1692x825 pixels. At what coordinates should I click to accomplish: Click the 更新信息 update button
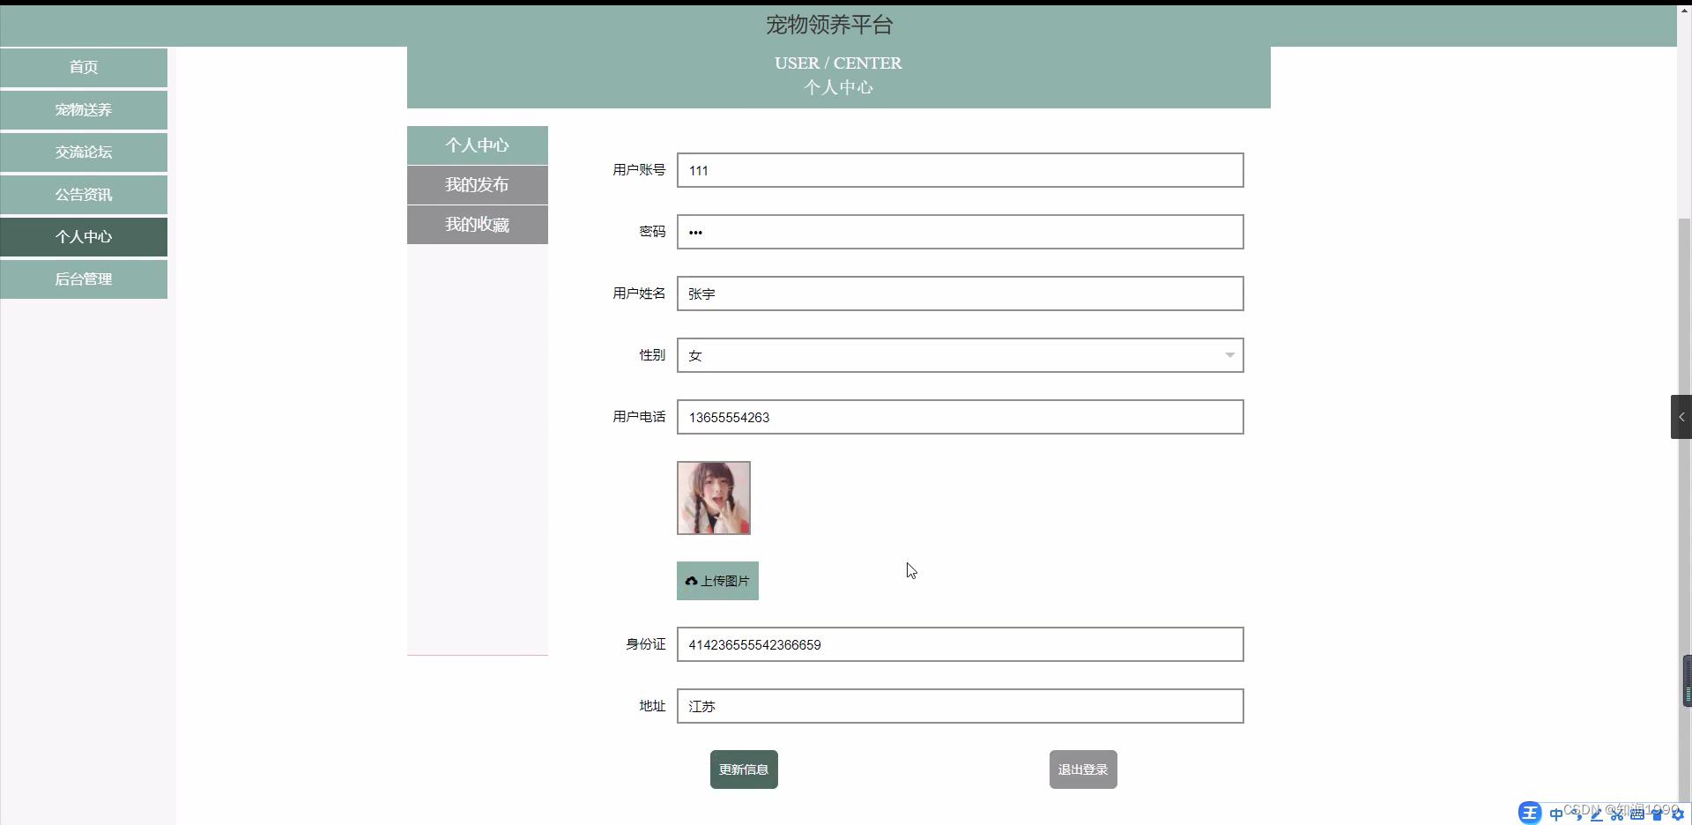point(743,769)
